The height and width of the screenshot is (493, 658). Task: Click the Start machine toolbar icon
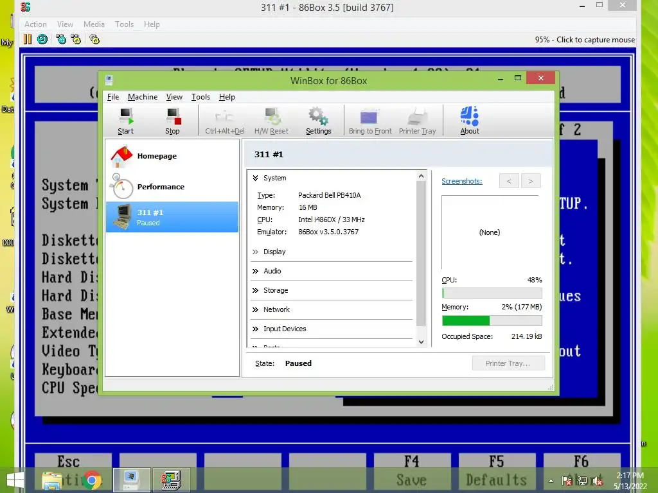pyautogui.click(x=125, y=121)
